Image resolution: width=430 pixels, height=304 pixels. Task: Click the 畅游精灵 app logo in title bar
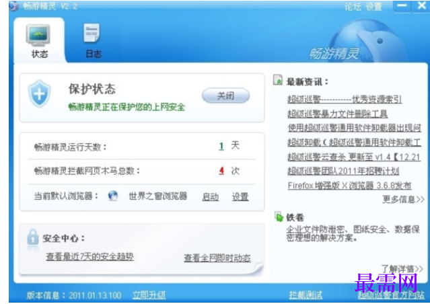(13, 6)
